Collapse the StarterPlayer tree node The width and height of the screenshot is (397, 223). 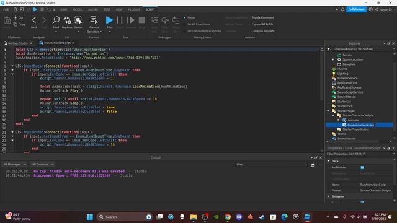tap(328, 111)
